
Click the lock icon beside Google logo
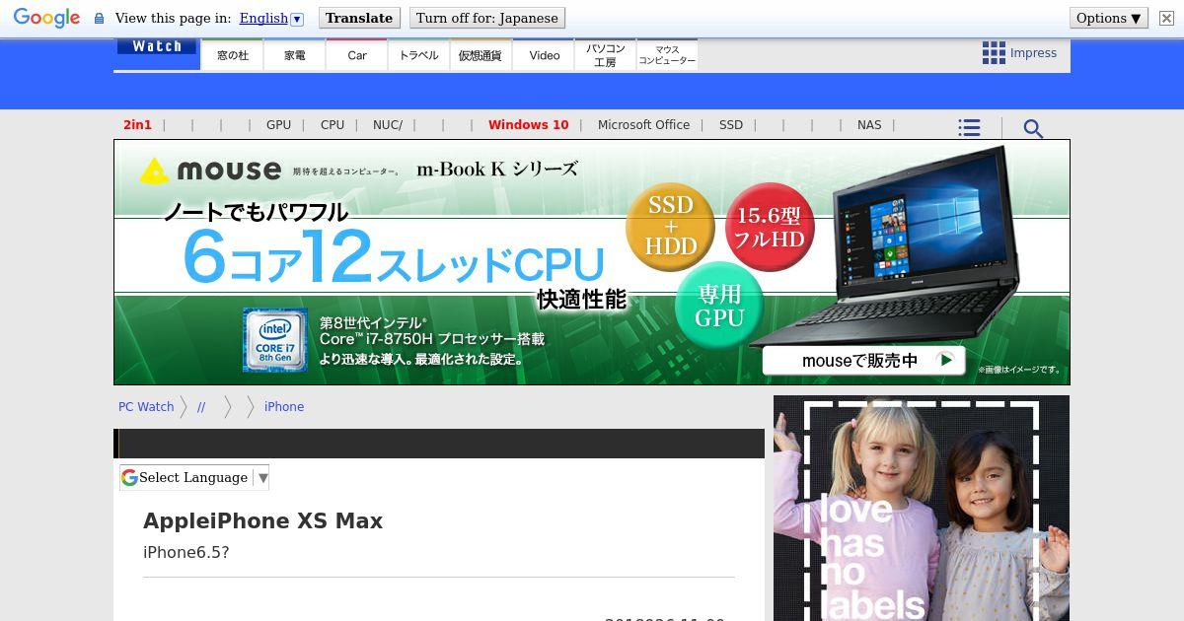tap(99, 19)
